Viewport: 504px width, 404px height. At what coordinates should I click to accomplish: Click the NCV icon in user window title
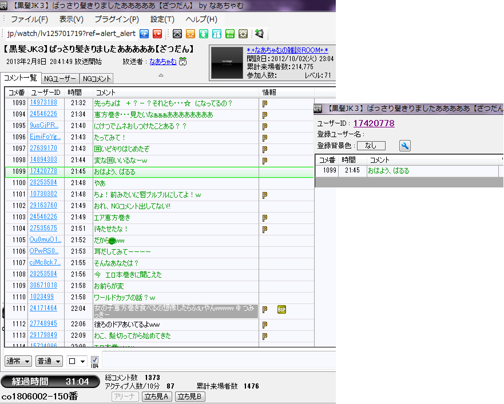318,109
